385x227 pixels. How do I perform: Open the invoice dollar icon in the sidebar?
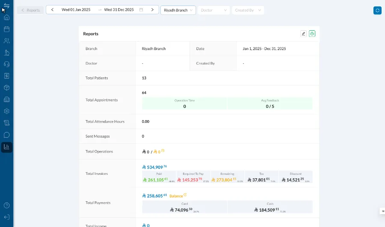point(6,76)
